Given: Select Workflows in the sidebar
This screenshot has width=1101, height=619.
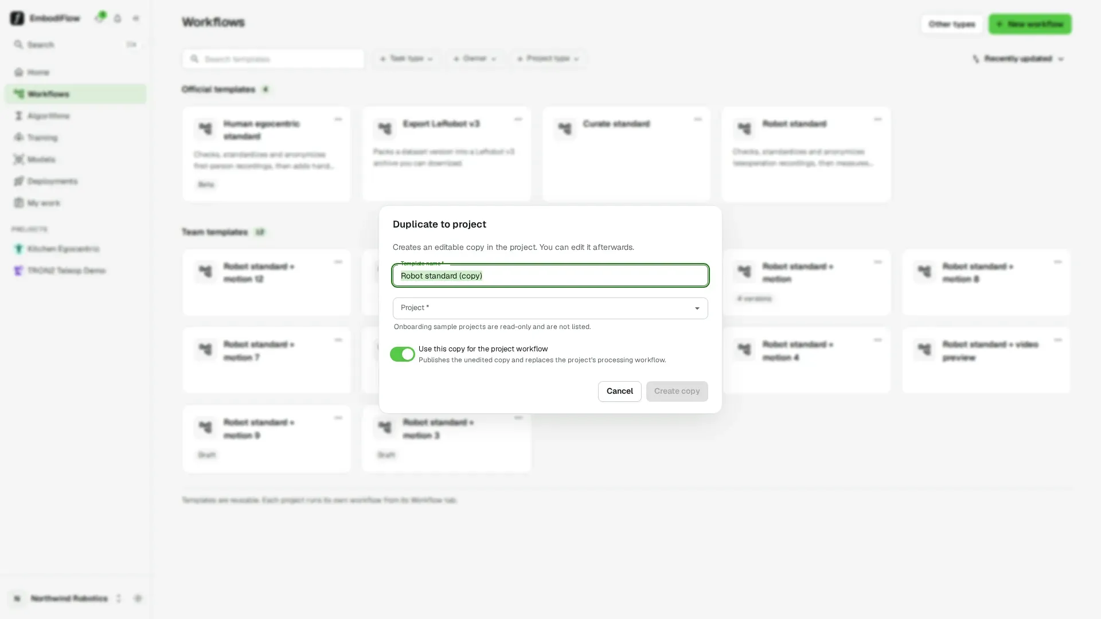Looking at the screenshot, I should pos(75,94).
